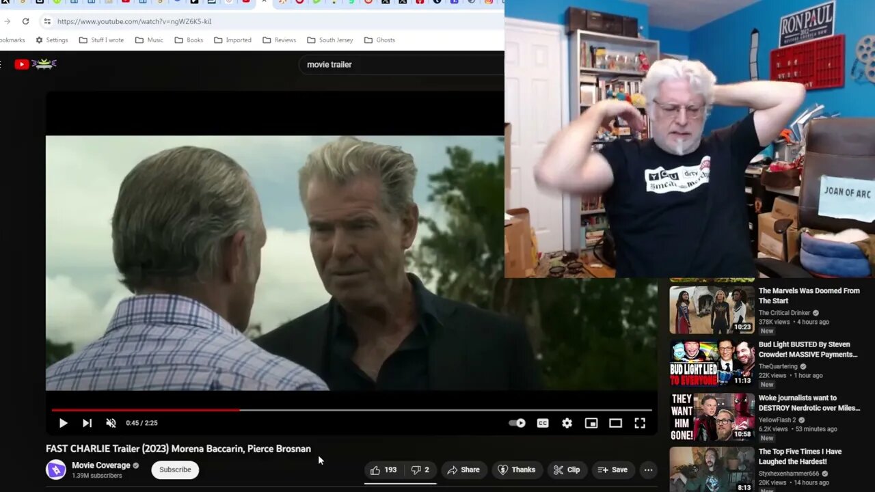The image size is (875, 492).
Task: Open the Stuff I wrote bookmark folder
Action: 101,40
